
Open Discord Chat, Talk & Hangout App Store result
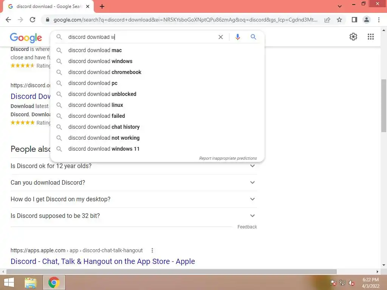[103, 261]
